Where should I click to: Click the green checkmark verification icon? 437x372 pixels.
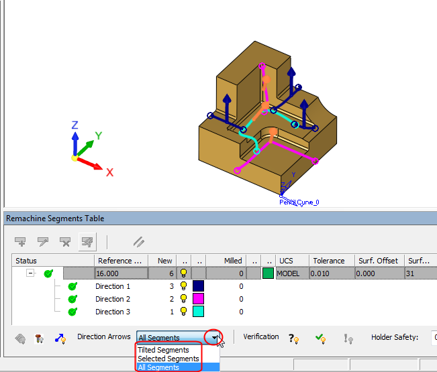[x=321, y=338]
